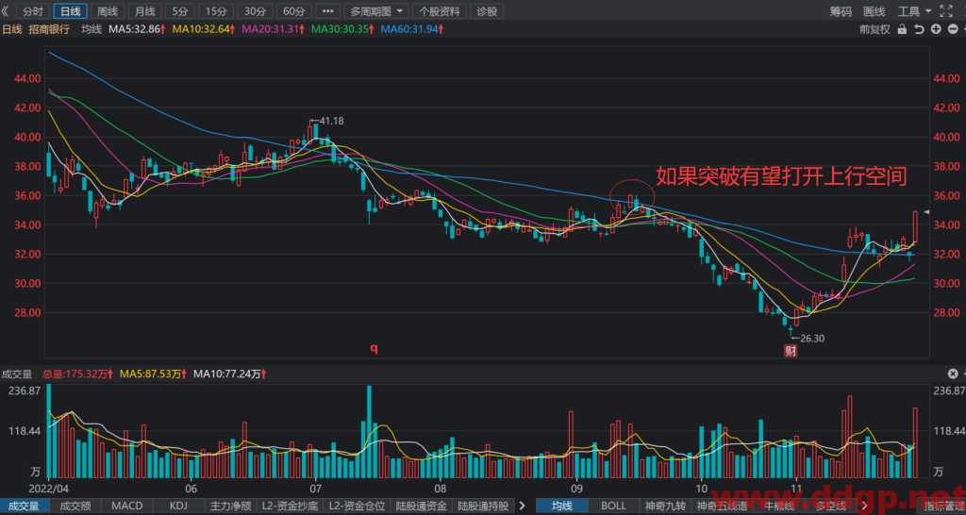Expand the 工具 tools dropdown
Screen dimensions: 966x515
point(914,11)
